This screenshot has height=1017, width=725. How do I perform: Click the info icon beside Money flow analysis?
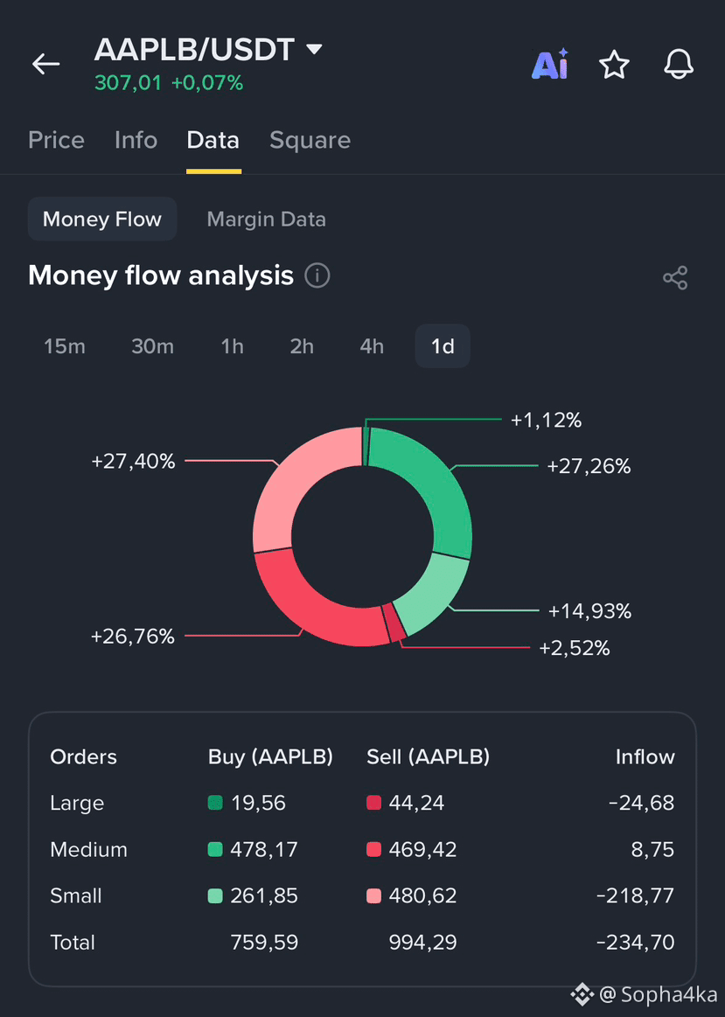(317, 275)
